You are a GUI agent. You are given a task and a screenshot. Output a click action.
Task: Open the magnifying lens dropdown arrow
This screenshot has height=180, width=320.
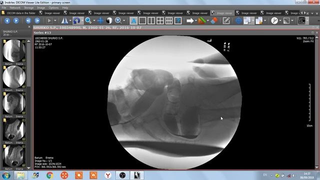pyautogui.click(x=124, y=20)
